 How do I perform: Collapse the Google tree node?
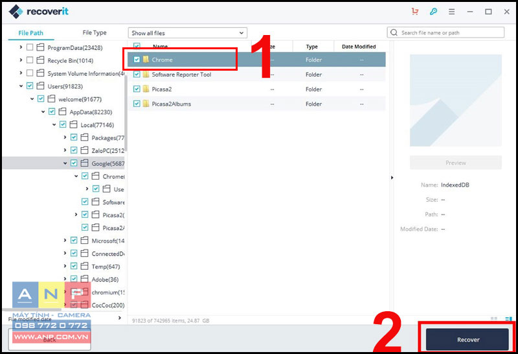(65, 163)
